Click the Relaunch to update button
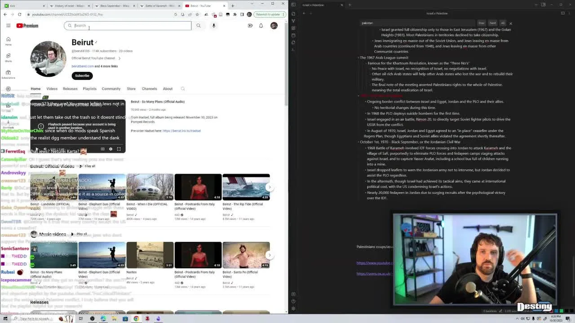The image size is (575, 323). (x=269, y=14)
